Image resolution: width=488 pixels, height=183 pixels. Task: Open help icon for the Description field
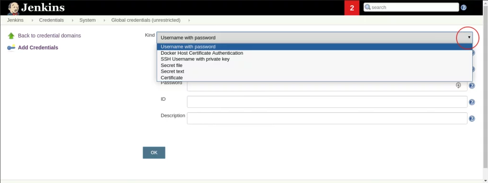point(472,118)
